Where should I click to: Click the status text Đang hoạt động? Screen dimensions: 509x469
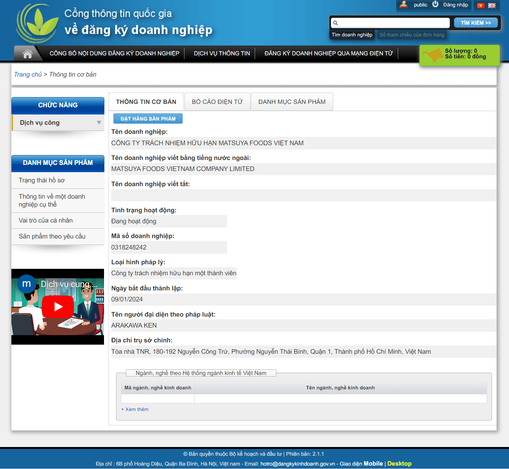tap(134, 221)
